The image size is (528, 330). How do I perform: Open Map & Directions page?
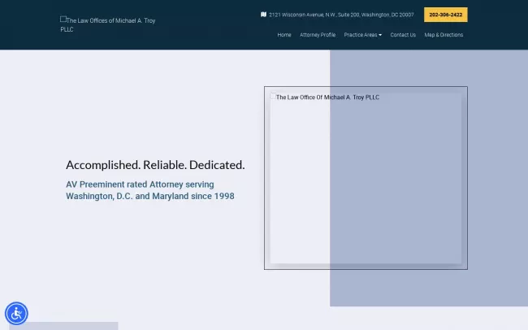pyautogui.click(x=444, y=35)
